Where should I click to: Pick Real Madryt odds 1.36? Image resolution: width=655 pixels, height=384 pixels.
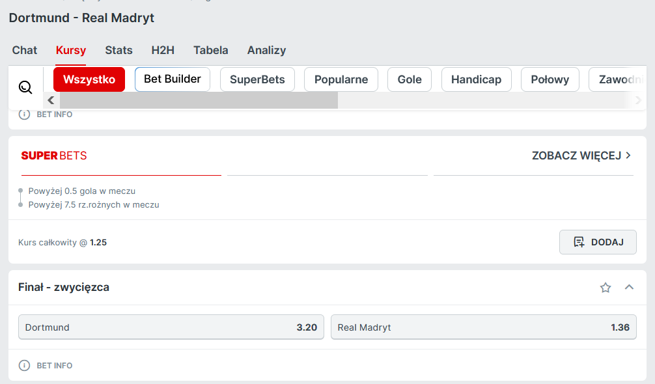tap(483, 327)
